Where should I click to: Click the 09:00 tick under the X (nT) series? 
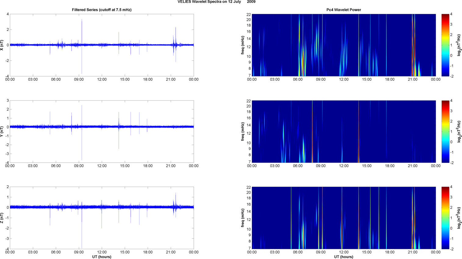(79, 79)
